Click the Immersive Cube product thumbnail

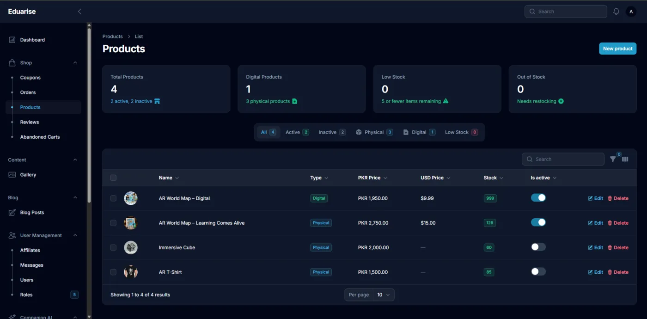(x=131, y=247)
